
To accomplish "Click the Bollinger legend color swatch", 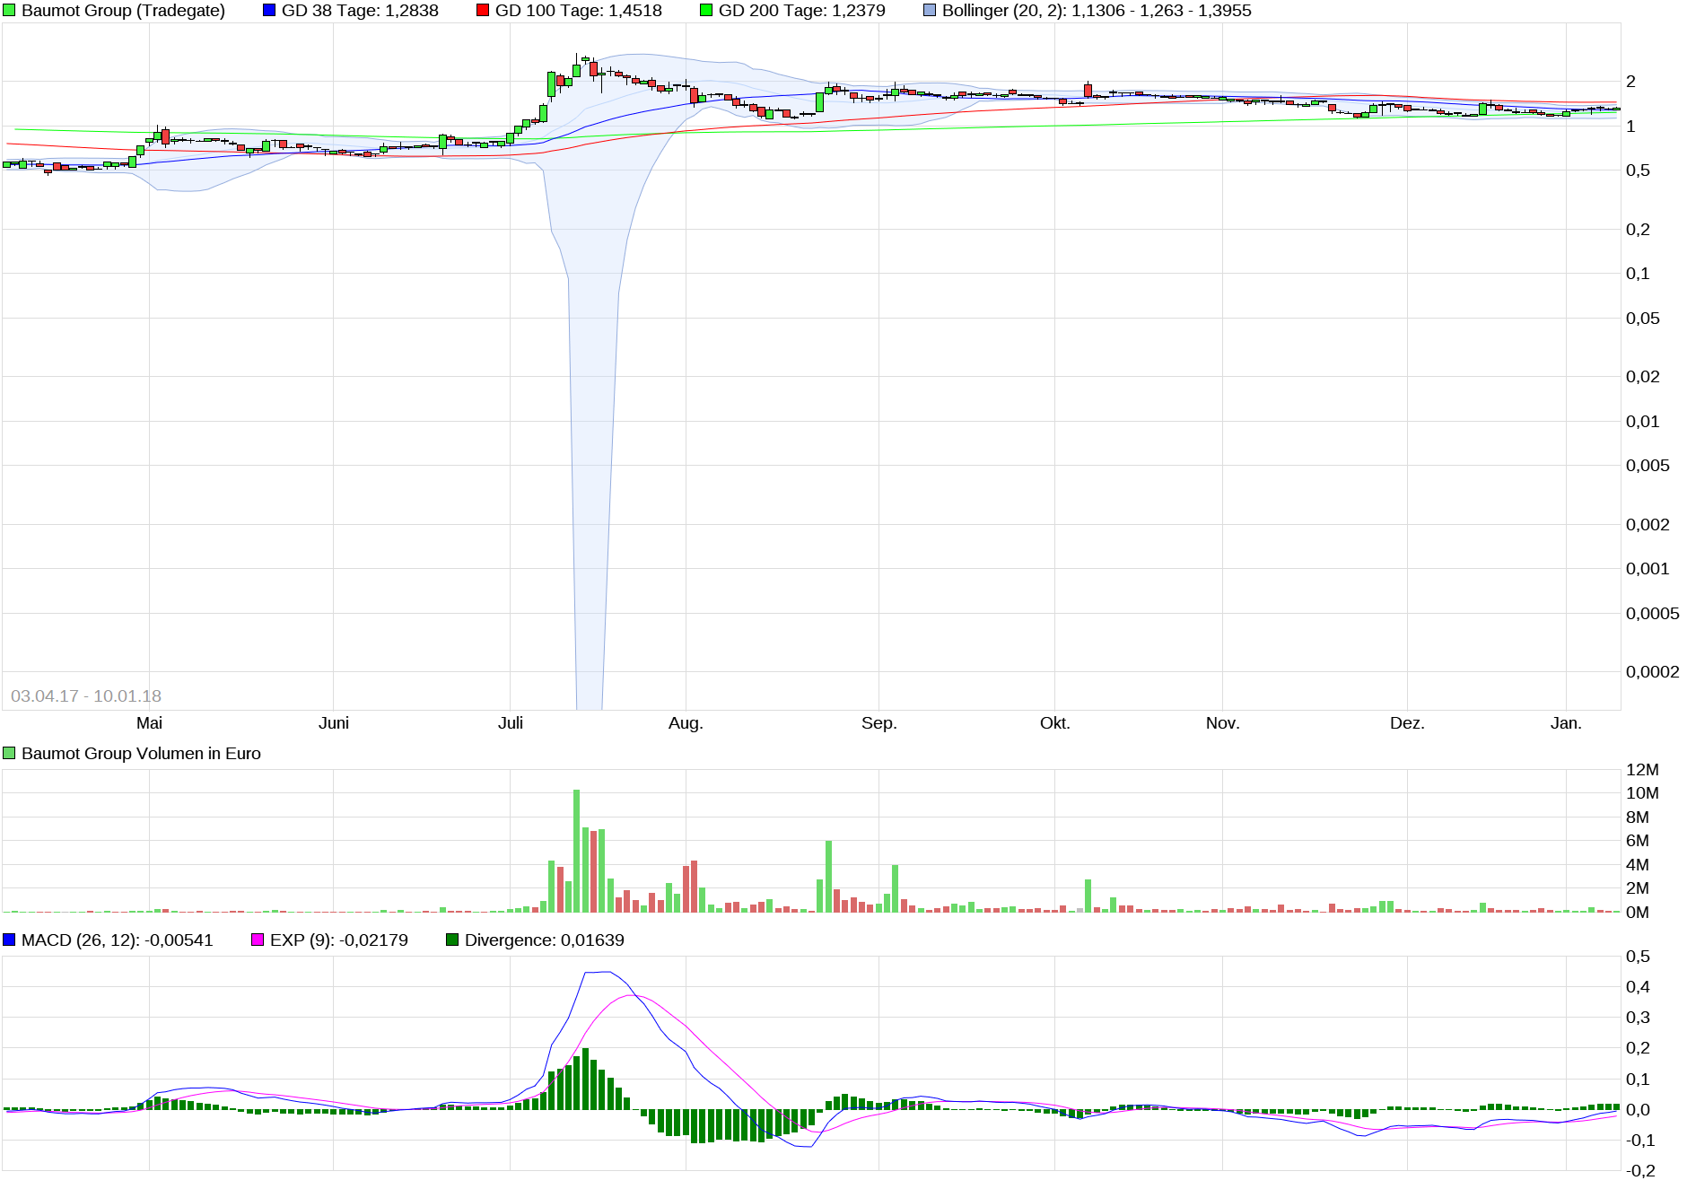I will (930, 11).
